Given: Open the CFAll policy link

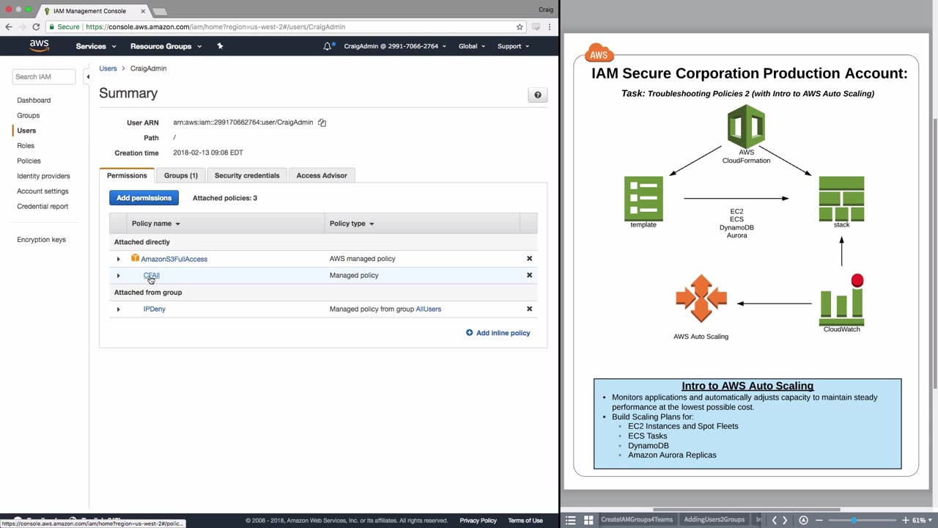Looking at the screenshot, I should point(151,276).
